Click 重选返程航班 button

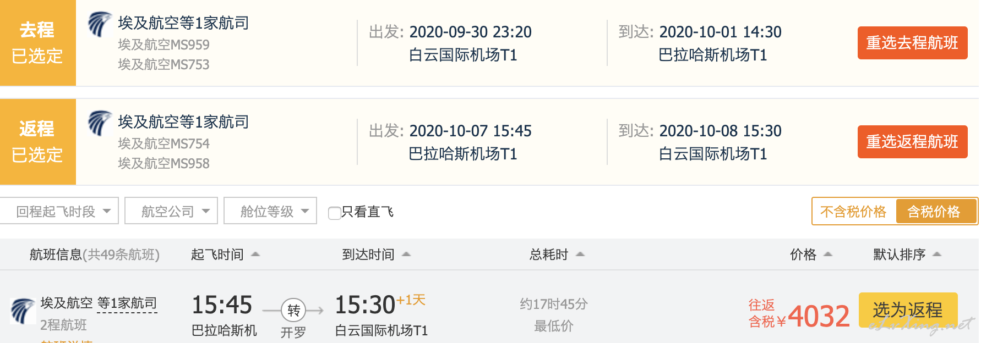(x=912, y=142)
